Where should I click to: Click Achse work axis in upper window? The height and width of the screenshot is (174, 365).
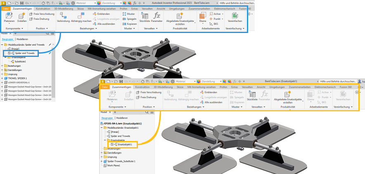tap(216, 14)
